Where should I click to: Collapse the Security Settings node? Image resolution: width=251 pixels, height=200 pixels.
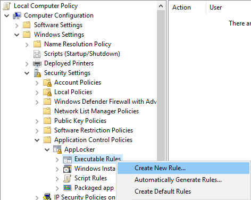[x=27, y=73]
